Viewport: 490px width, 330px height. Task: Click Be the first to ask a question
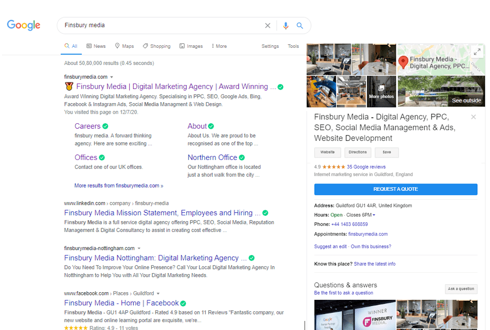(343, 293)
